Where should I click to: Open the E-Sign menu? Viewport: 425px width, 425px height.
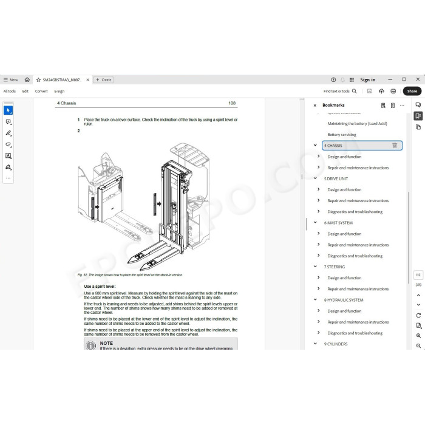point(59,91)
